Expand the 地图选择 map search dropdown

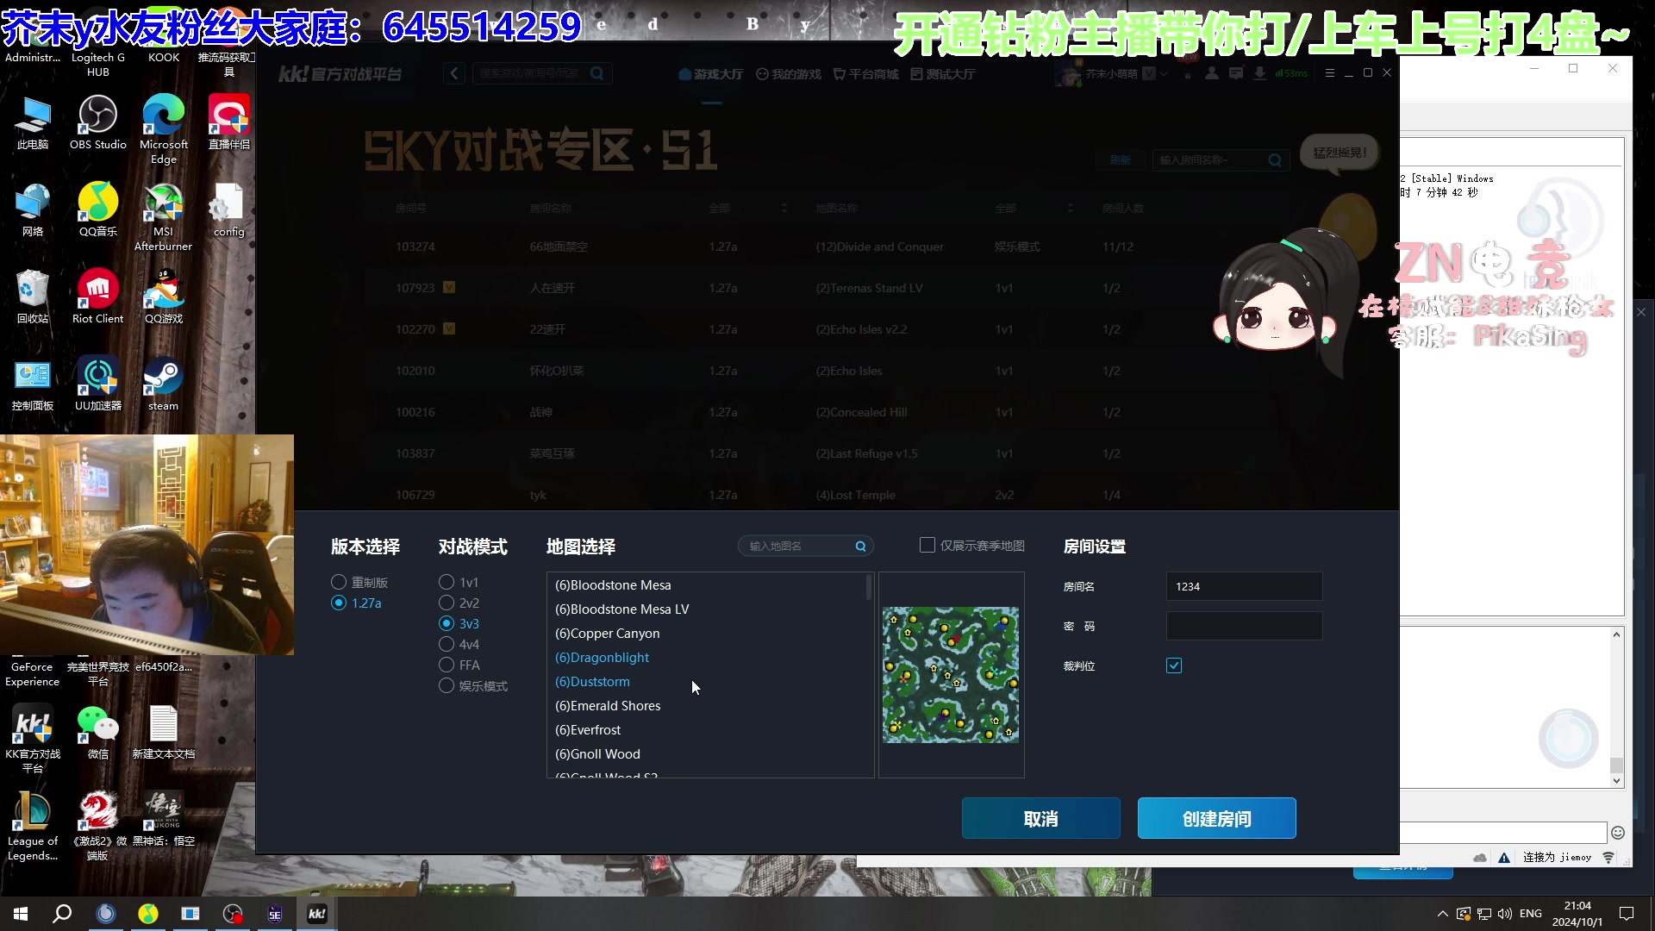[x=860, y=547]
